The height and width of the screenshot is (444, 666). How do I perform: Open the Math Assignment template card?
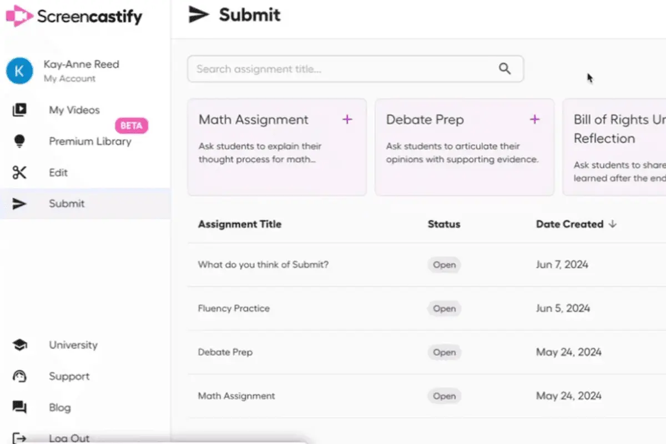click(x=277, y=147)
